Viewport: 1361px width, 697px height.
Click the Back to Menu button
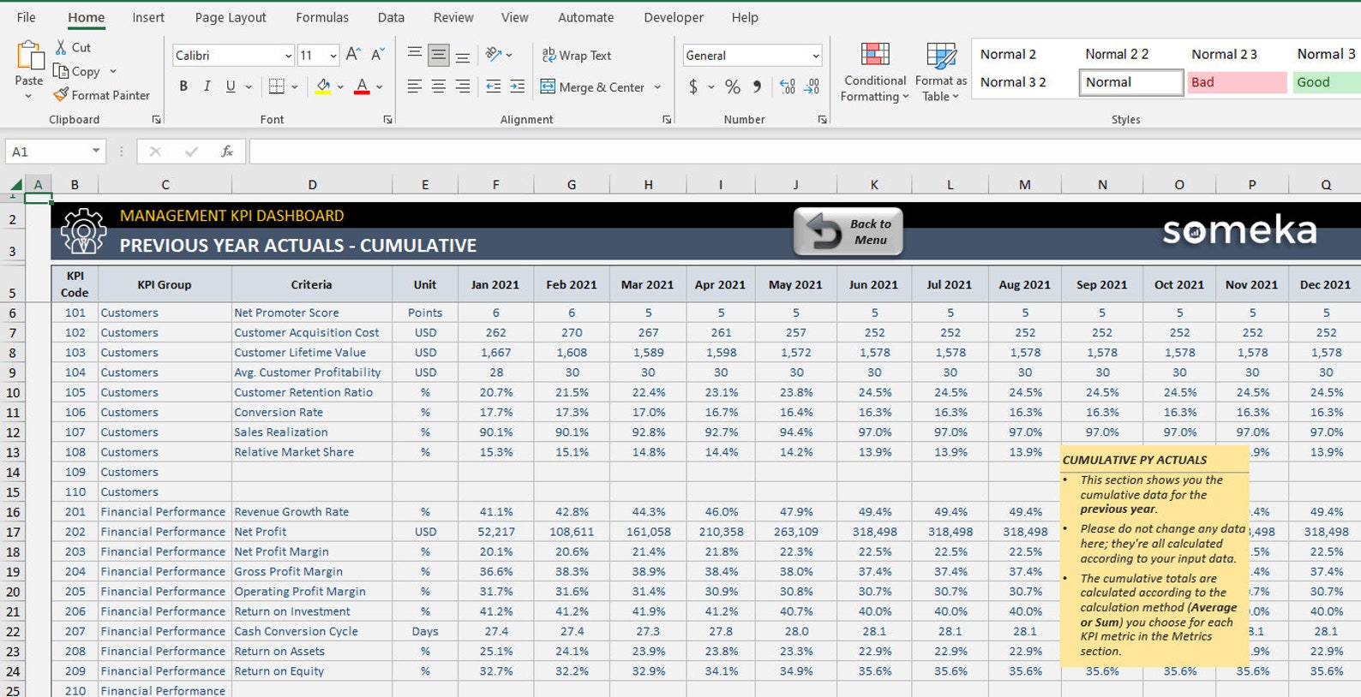(848, 231)
